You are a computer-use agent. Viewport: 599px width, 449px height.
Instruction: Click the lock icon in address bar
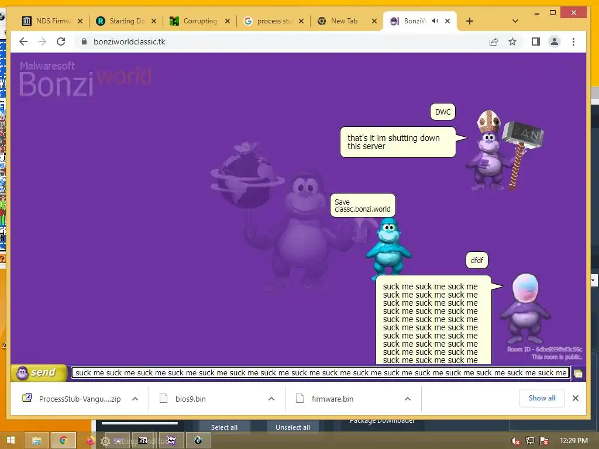pyautogui.click(x=84, y=42)
